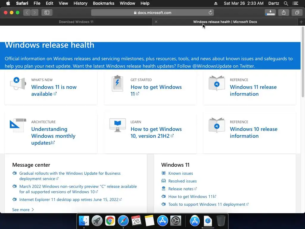
Task: Click the Safari forward arrow button
Action: click(x=35, y=13)
